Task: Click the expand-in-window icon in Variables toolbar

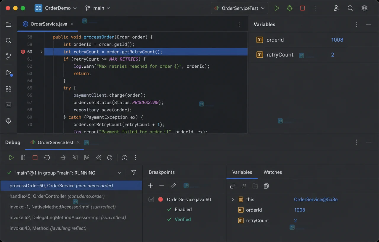Action: tap(233, 186)
